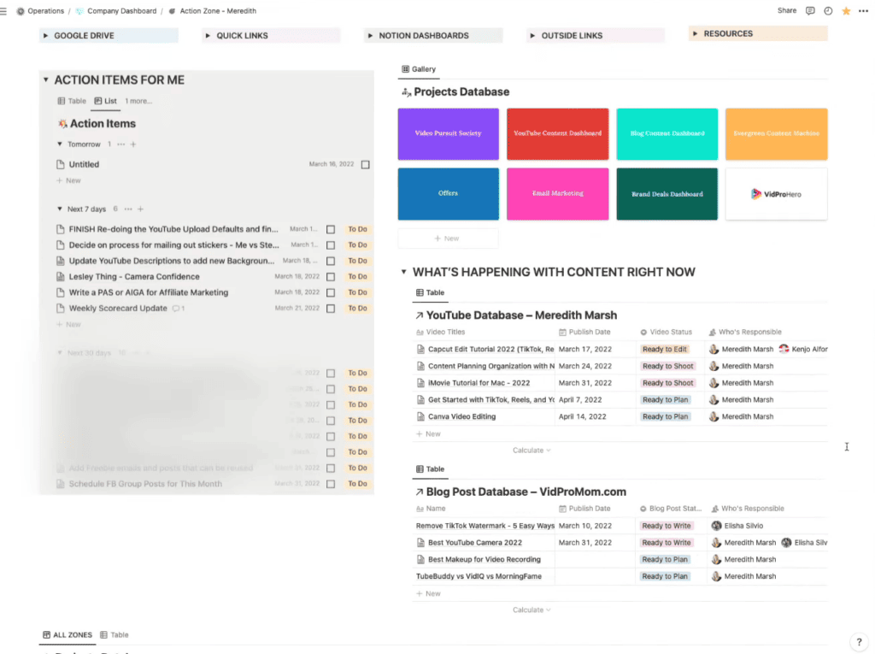
Task: Select Table tab beside ALL ZONES
Action: (115, 635)
